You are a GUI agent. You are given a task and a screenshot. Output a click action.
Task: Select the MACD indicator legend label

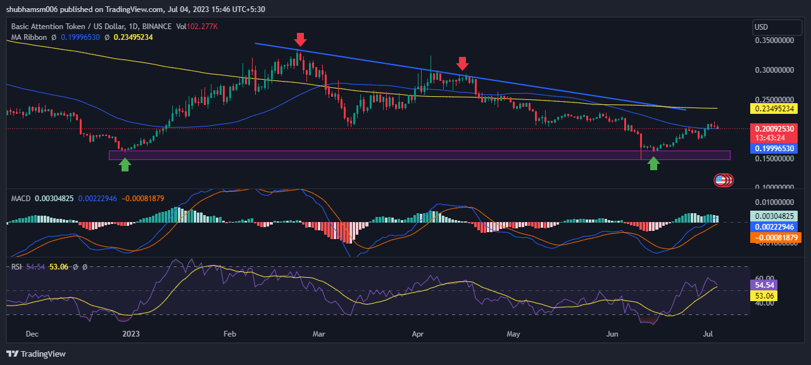tap(22, 199)
